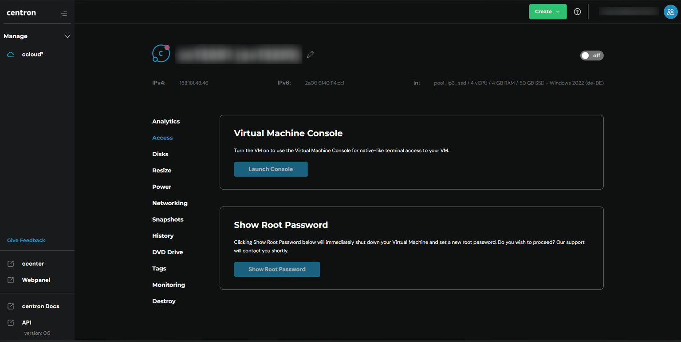Toggle the VM power switch on
The width and height of the screenshot is (681, 342).
[x=591, y=56]
